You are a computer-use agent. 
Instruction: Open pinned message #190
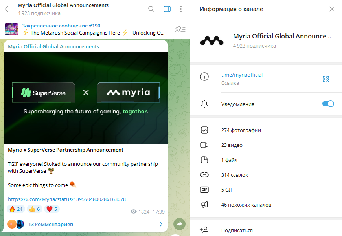click(x=95, y=29)
